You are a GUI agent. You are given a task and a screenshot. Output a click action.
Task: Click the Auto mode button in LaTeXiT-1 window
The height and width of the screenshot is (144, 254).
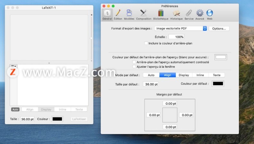tap(15, 109)
